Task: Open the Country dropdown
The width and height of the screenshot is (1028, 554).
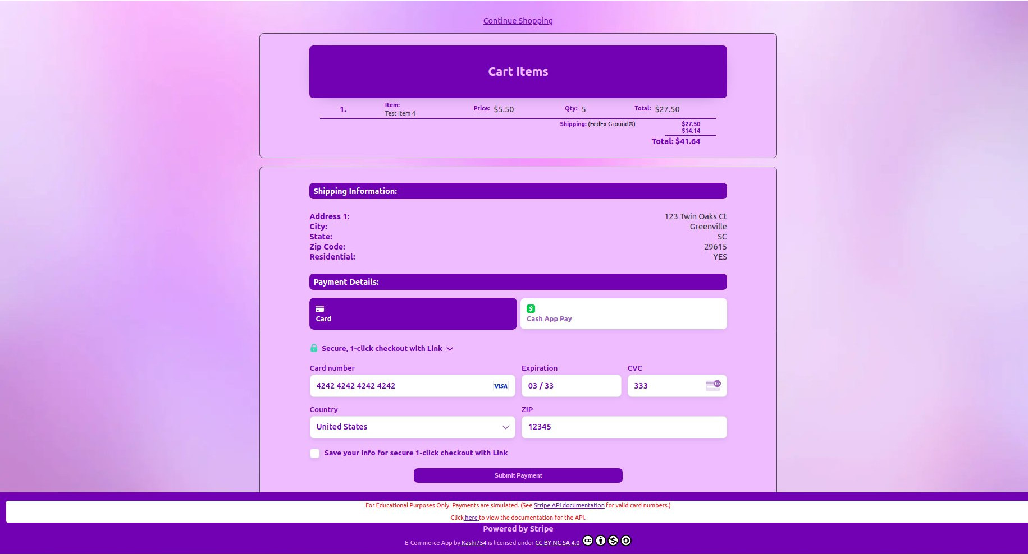Action: tap(412, 427)
